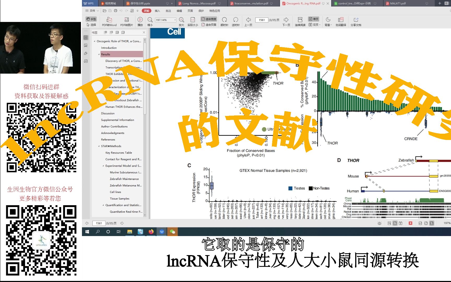
Task: Collapse the Oncogenic Role of THOR root bookmark
Action: (94, 41)
